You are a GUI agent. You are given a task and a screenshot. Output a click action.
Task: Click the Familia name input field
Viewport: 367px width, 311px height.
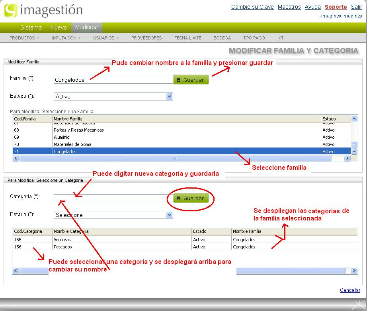tap(113, 80)
